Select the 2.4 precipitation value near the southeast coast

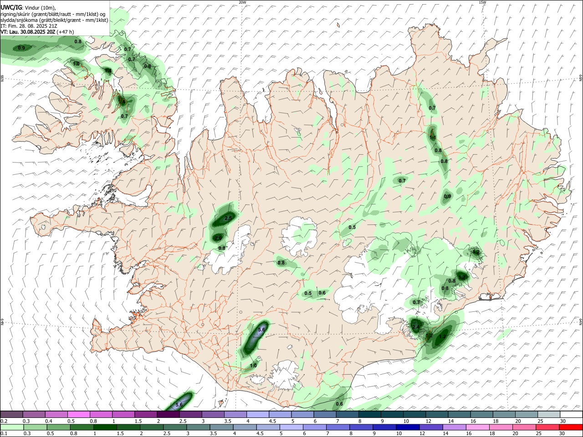coord(415,327)
